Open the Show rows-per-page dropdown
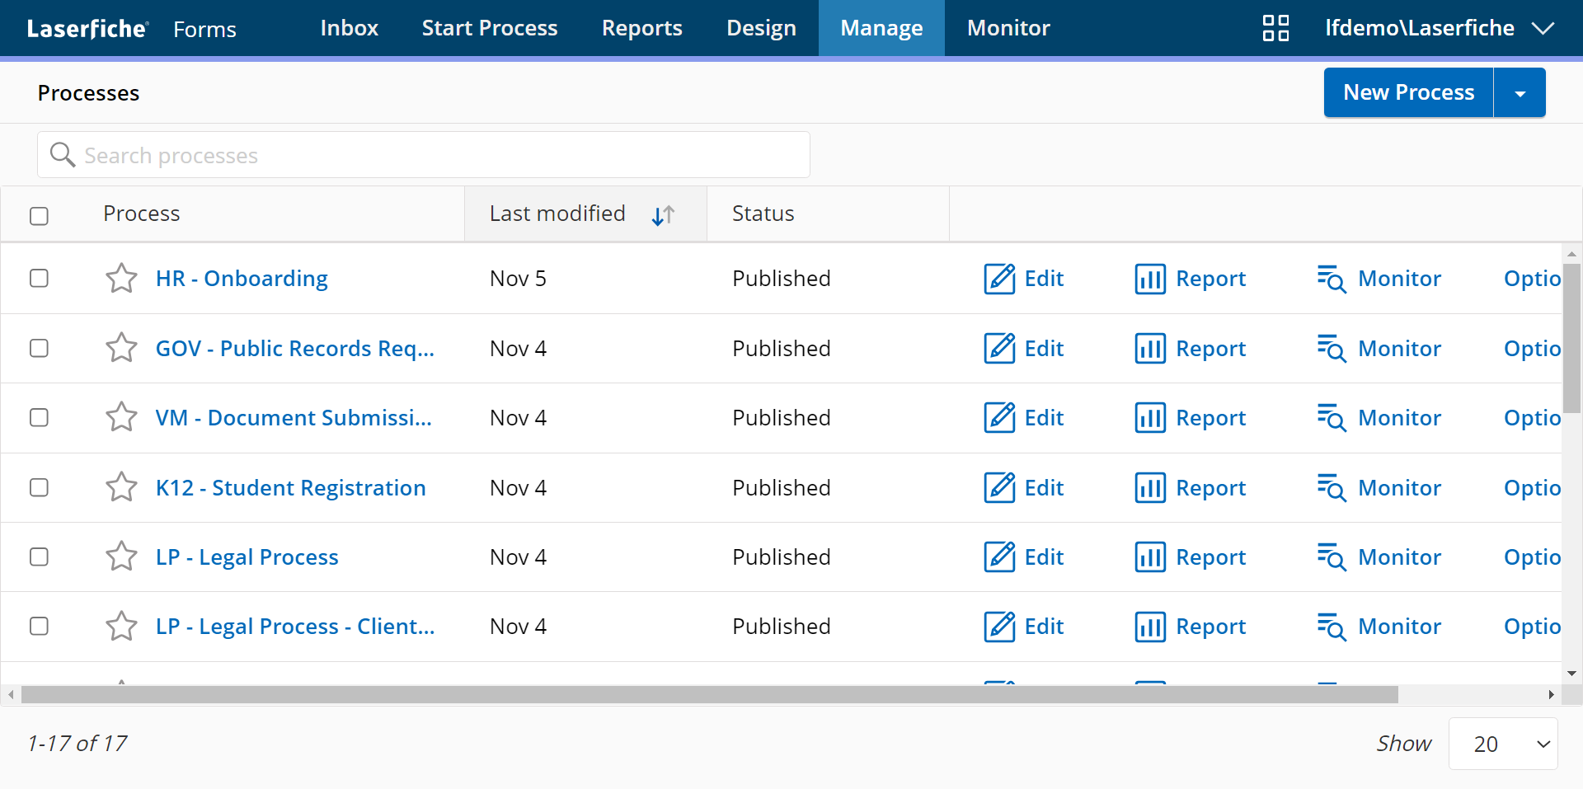 1502,744
